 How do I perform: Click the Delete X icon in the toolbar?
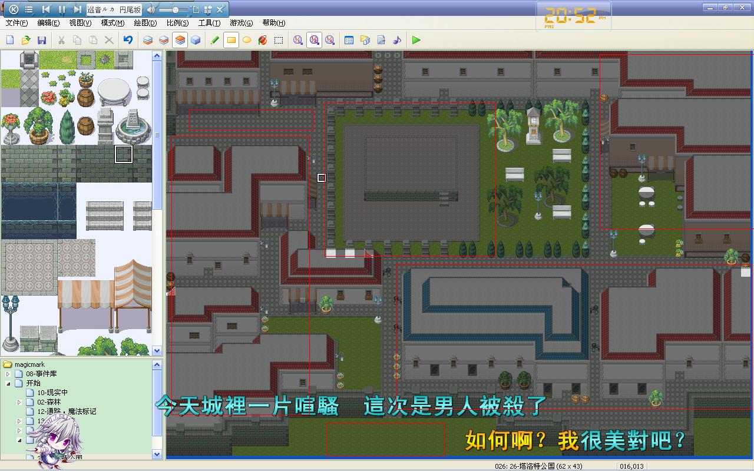109,40
